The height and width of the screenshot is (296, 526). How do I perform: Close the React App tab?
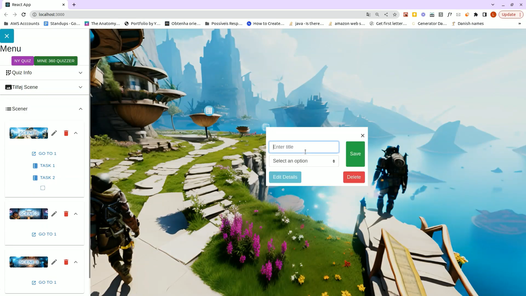click(x=64, y=5)
